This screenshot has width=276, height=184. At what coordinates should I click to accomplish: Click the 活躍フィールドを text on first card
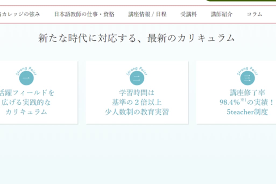click(x=27, y=93)
